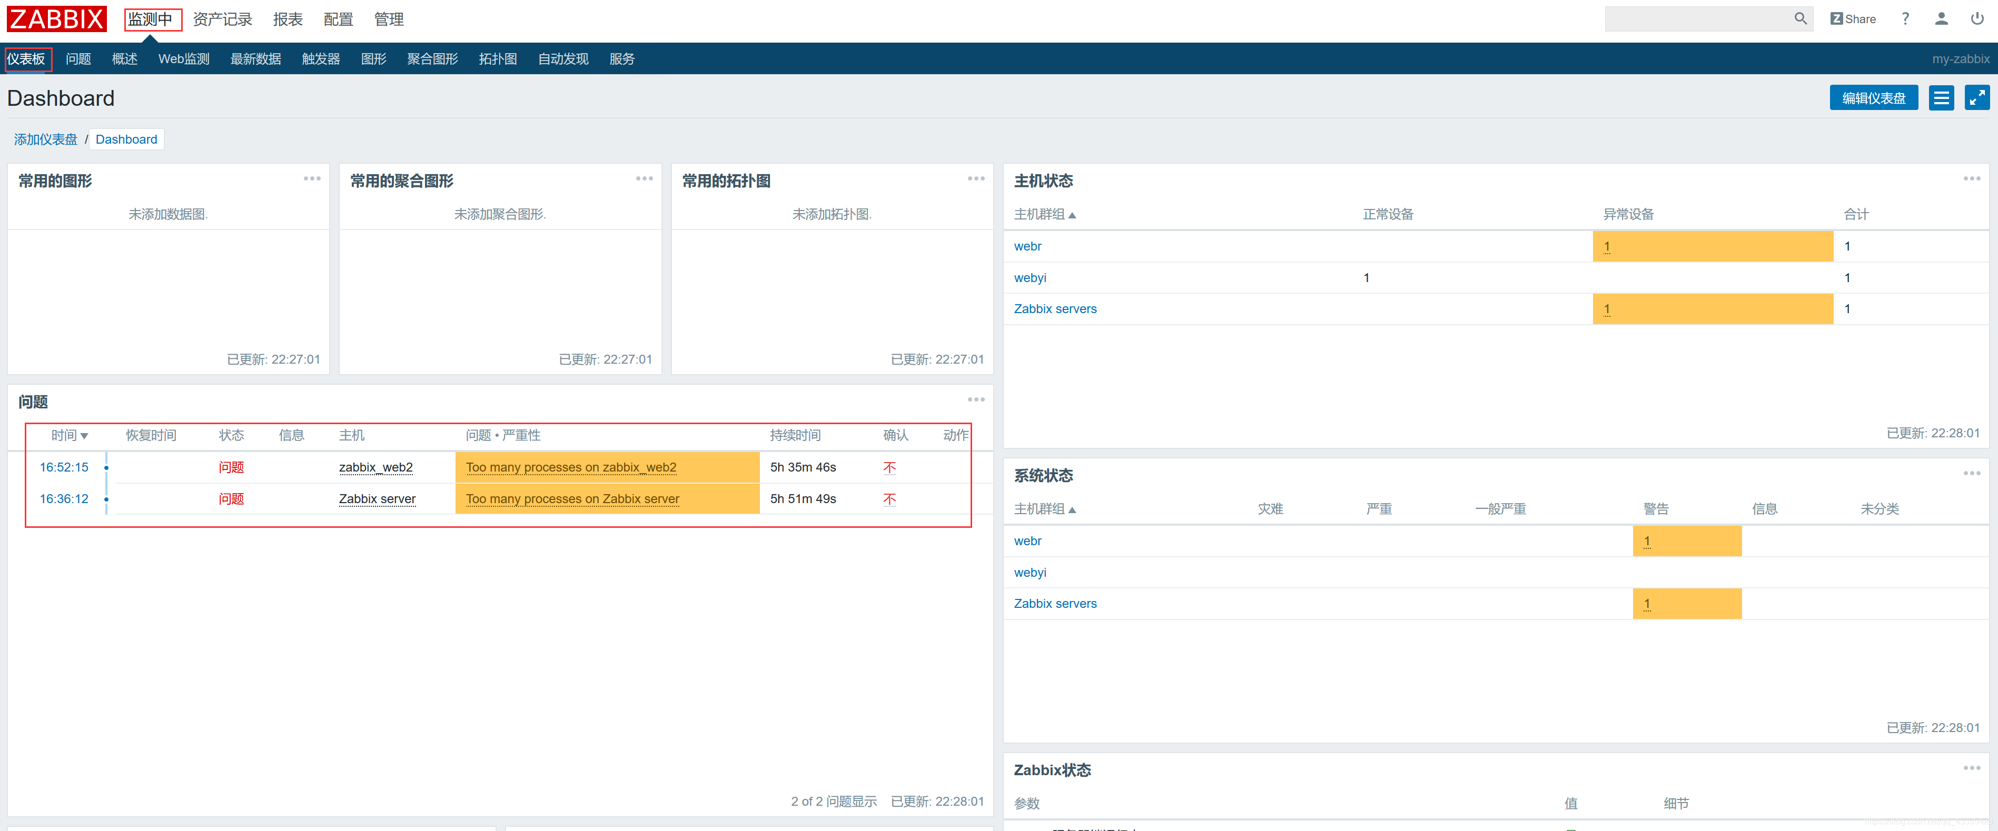Open webyi group in 主机状态 widget
This screenshot has height=831, width=1998.
(x=1030, y=277)
